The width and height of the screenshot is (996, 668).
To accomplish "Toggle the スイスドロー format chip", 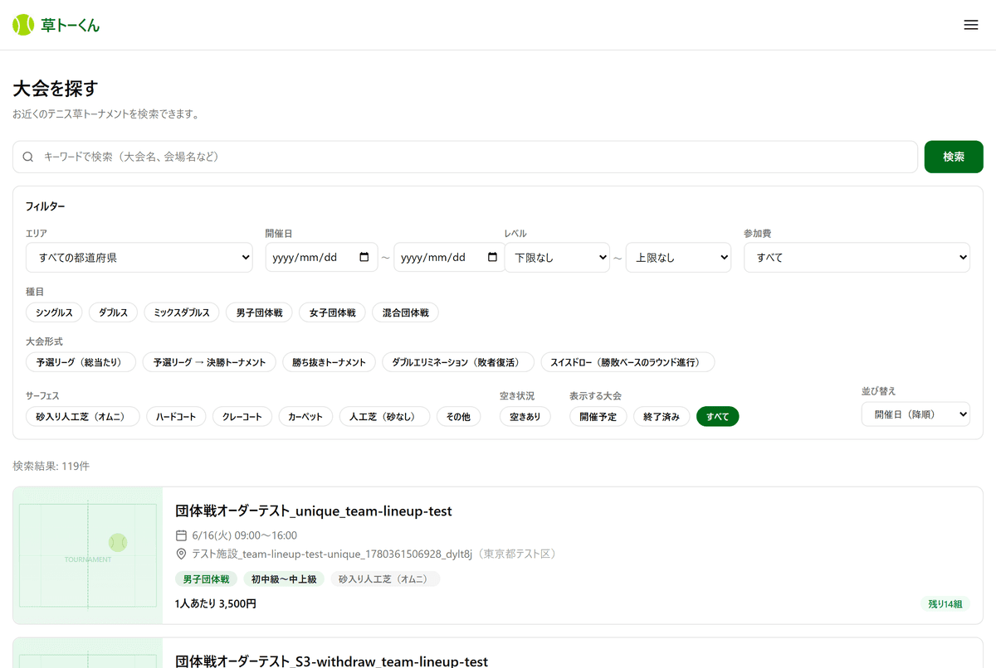I will [627, 362].
